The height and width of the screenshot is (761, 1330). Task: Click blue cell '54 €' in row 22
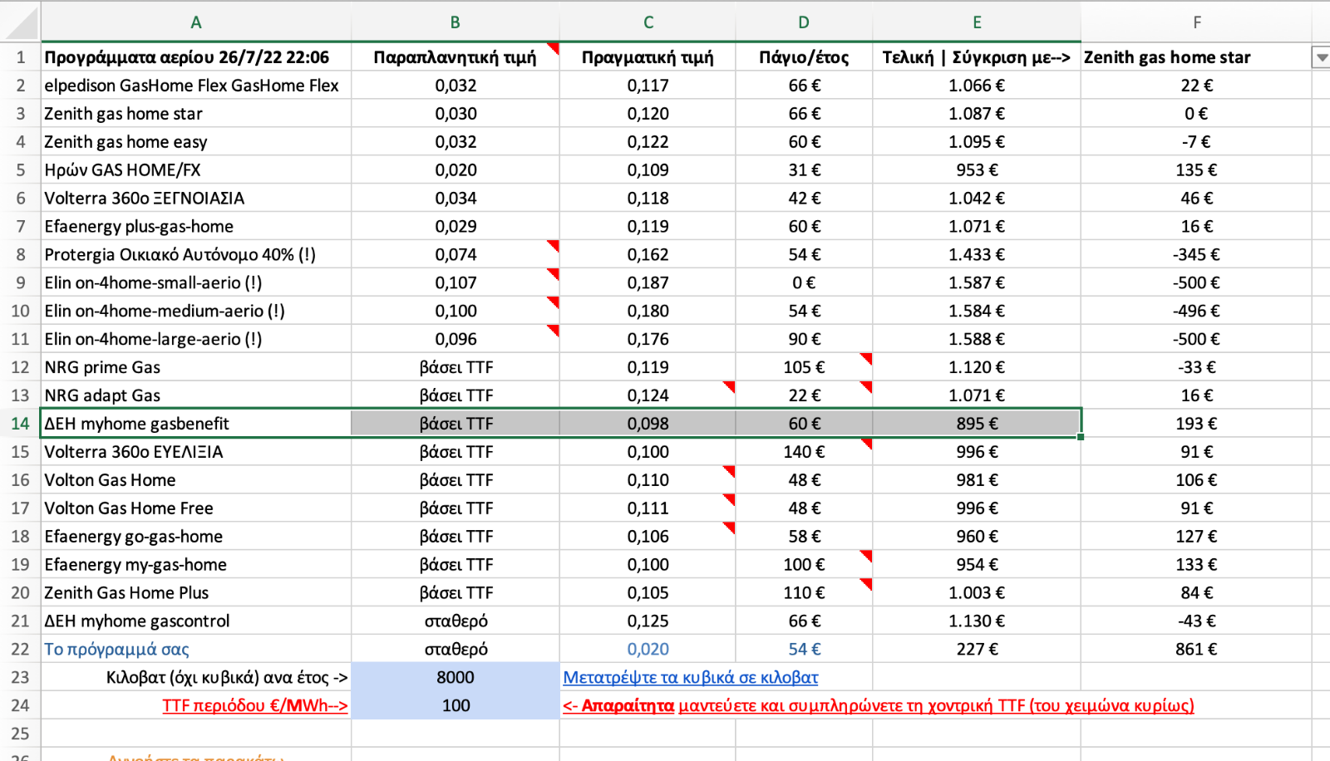(x=804, y=649)
